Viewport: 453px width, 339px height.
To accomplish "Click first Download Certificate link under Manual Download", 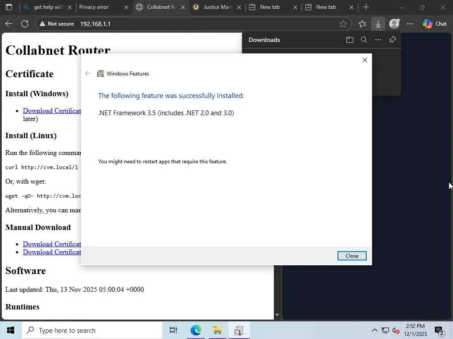I will 52,244.
